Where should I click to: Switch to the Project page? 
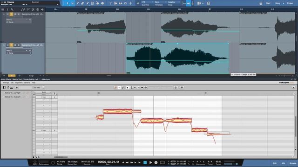[x=290, y=3]
